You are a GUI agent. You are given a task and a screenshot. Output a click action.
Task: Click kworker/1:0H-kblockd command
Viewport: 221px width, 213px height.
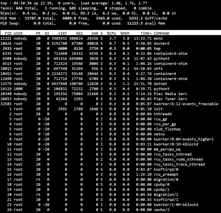(176, 205)
